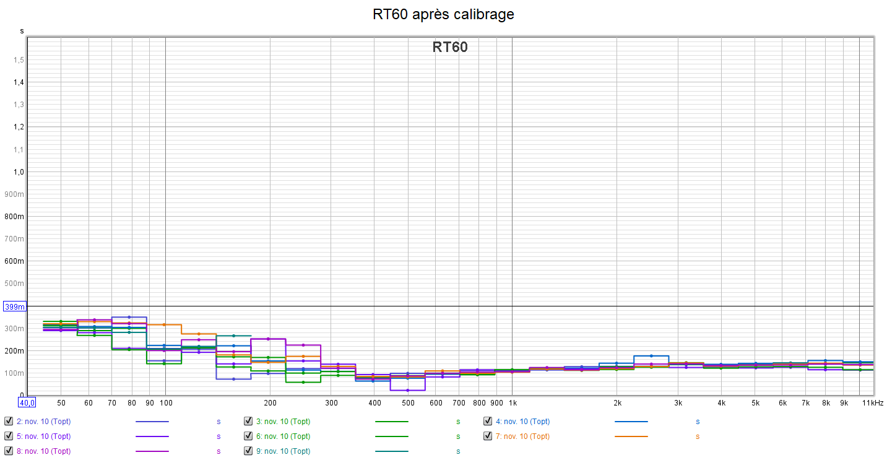Disable trace 5 visibility checkbox
Viewport: 887px width, 460px height.
[x=9, y=436]
